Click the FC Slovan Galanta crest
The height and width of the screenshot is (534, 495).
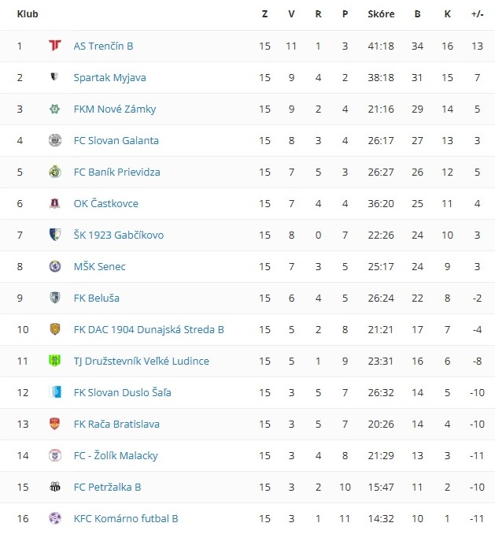point(55,140)
